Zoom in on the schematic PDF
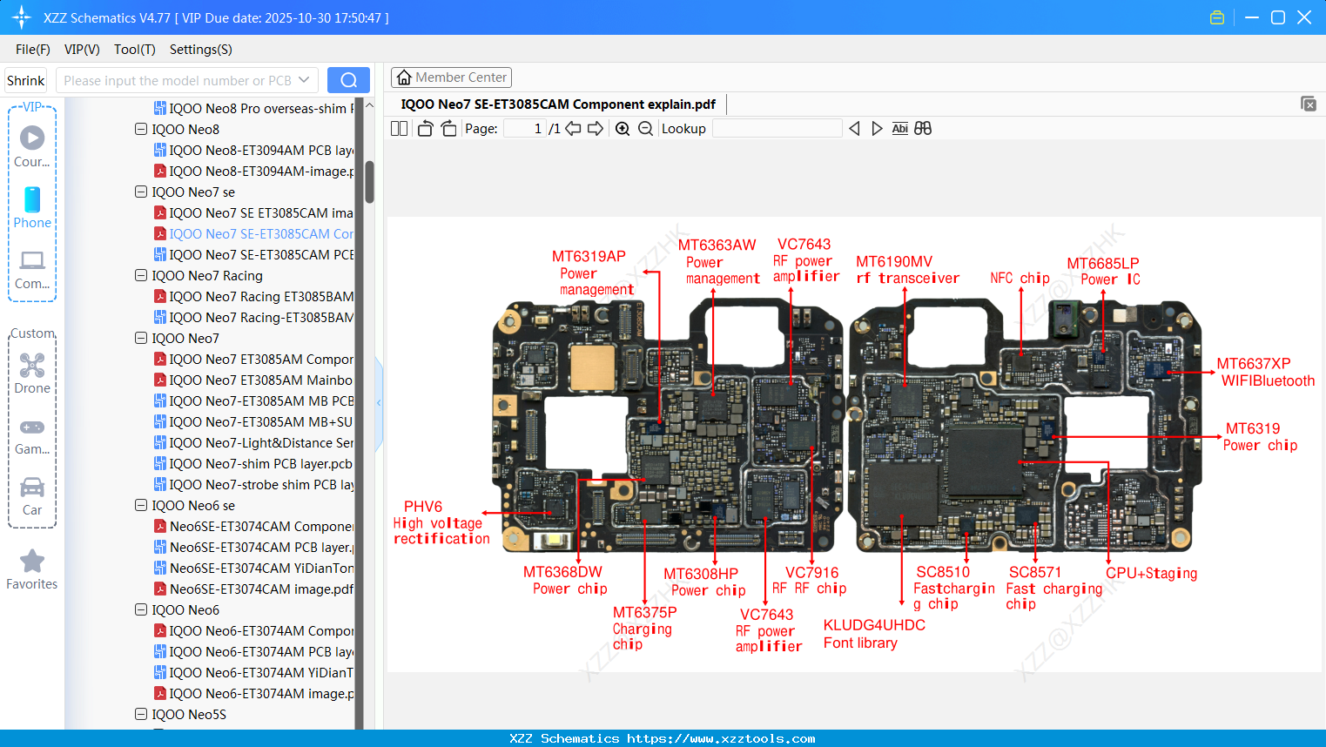 tap(623, 128)
